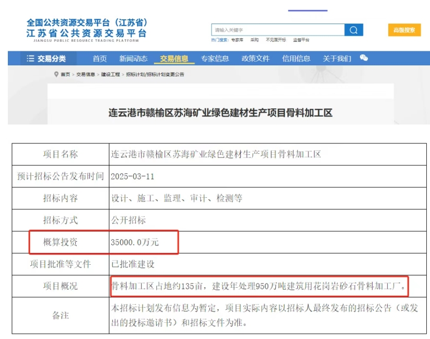
Task: Click the magnifier search icon button
Action: (354, 30)
